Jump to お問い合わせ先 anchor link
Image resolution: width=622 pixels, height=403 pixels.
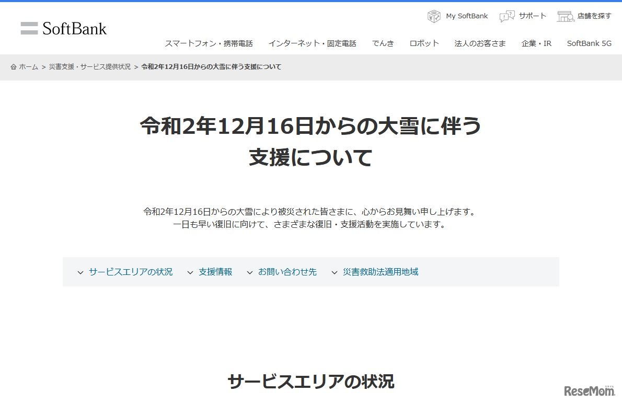pos(287,272)
